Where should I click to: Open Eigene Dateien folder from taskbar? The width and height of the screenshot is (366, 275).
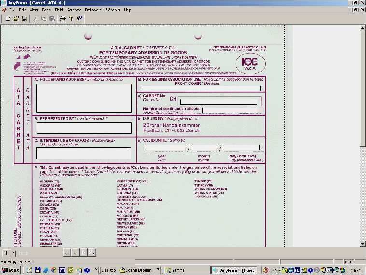pos(135,270)
